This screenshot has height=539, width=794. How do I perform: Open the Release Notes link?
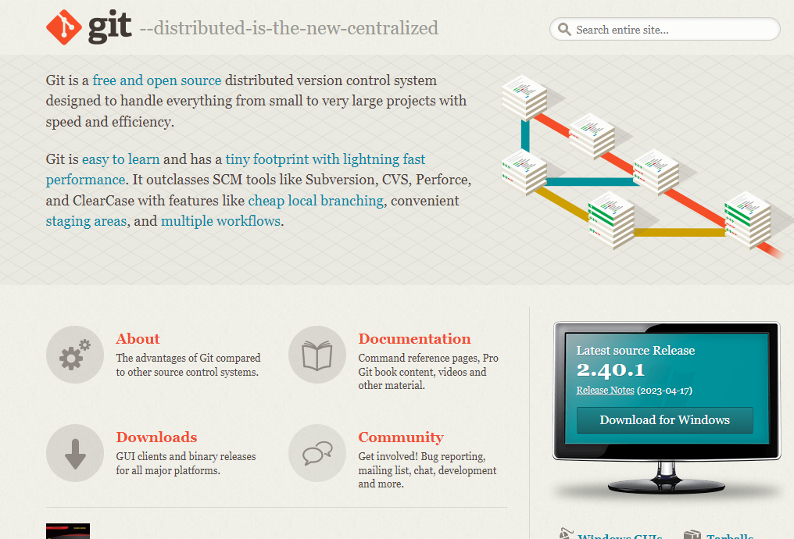(x=605, y=391)
